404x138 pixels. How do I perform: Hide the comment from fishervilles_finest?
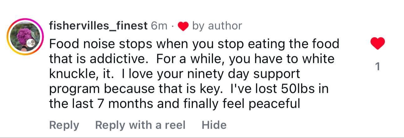tap(214, 125)
